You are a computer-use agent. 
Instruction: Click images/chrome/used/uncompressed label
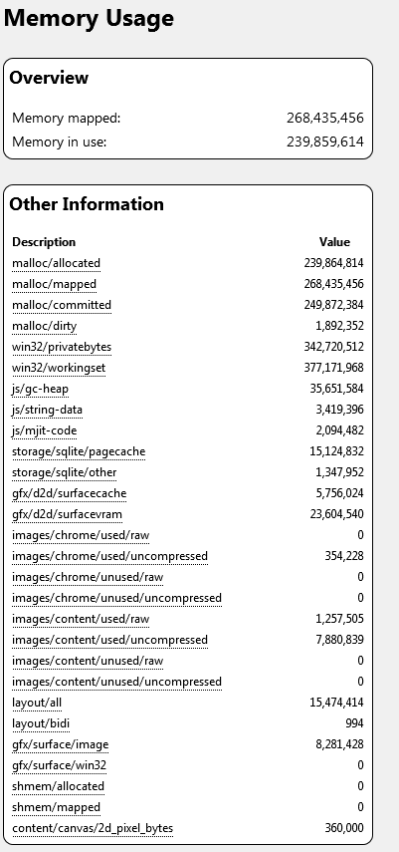tap(109, 556)
